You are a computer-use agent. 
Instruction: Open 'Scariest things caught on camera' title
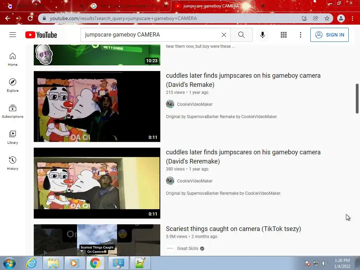coord(233,229)
